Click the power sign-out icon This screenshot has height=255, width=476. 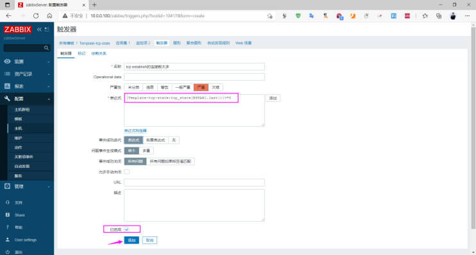tap(8, 252)
